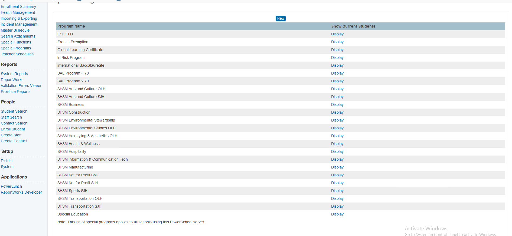Go to Incident Management

point(19,24)
